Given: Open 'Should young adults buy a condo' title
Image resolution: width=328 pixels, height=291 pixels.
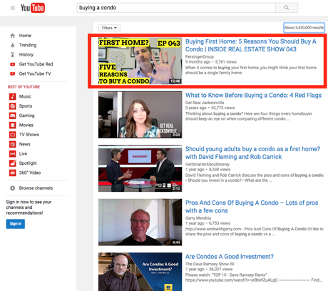Looking at the screenshot, I should click(252, 153).
